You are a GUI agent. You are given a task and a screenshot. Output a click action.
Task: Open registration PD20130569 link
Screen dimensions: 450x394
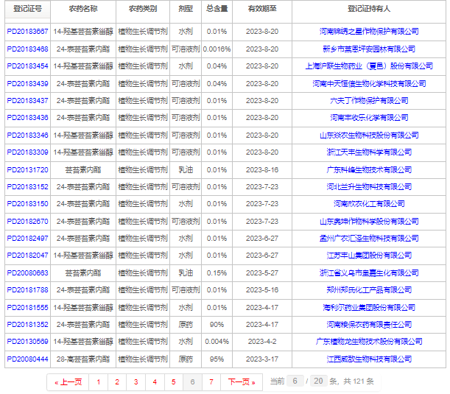pyautogui.click(x=27, y=342)
